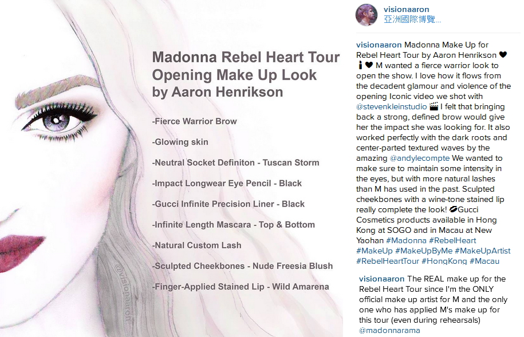The image size is (524, 337).
Task: Click the clapperboard emoji in the caption
Action: click(434, 106)
